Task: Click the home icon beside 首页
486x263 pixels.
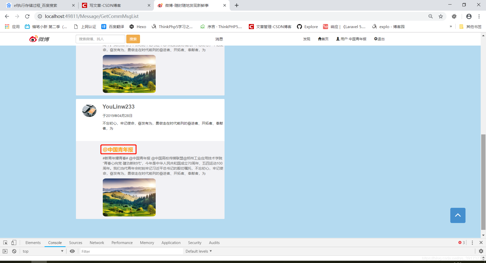Action: pos(319,39)
